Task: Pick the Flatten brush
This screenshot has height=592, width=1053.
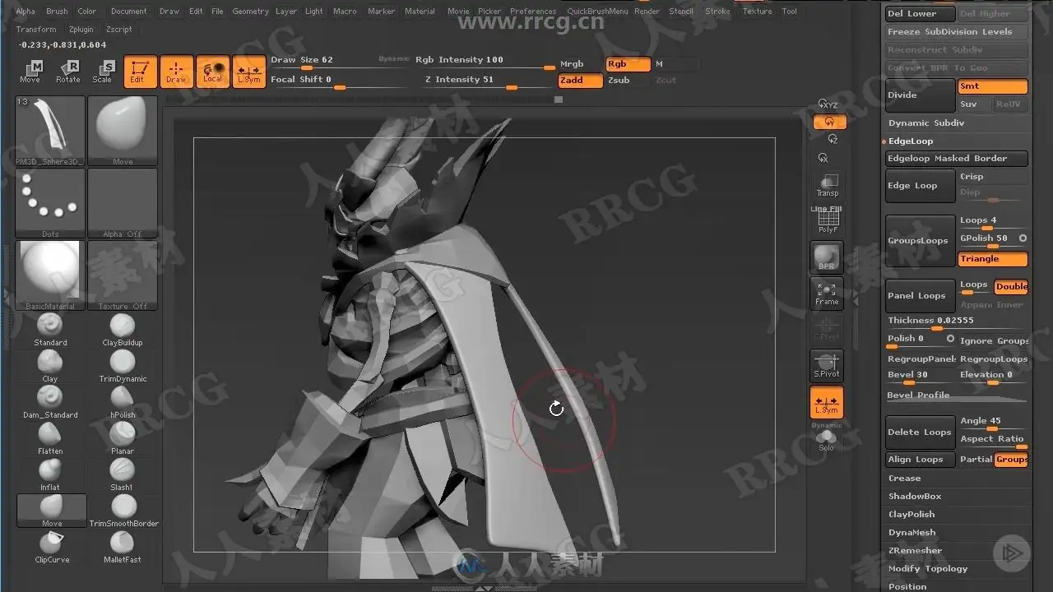Action: tap(50, 437)
